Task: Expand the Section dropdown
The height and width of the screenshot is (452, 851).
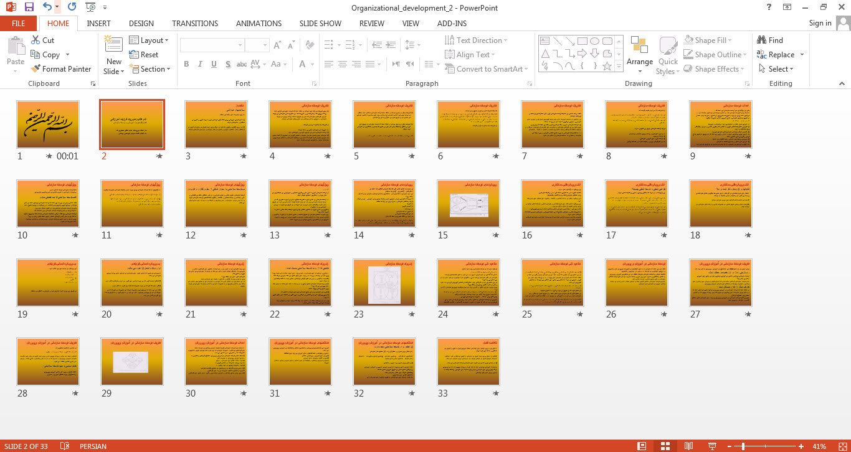Action: coord(150,69)
